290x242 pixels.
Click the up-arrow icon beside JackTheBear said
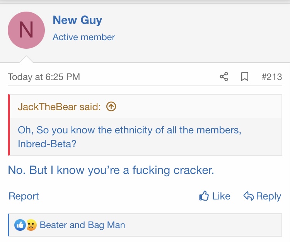tap(111, 107)
